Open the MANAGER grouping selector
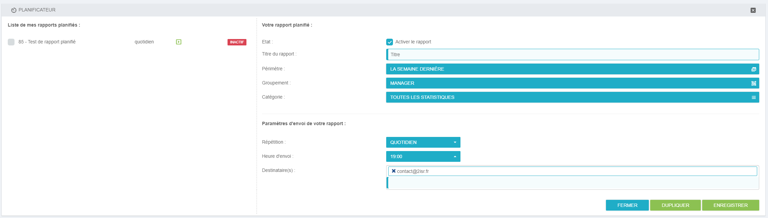 [567, 83]
